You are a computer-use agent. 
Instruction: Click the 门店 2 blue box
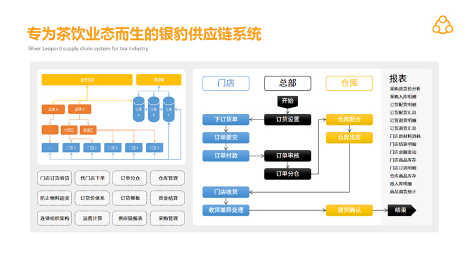[x=92, y=148]
